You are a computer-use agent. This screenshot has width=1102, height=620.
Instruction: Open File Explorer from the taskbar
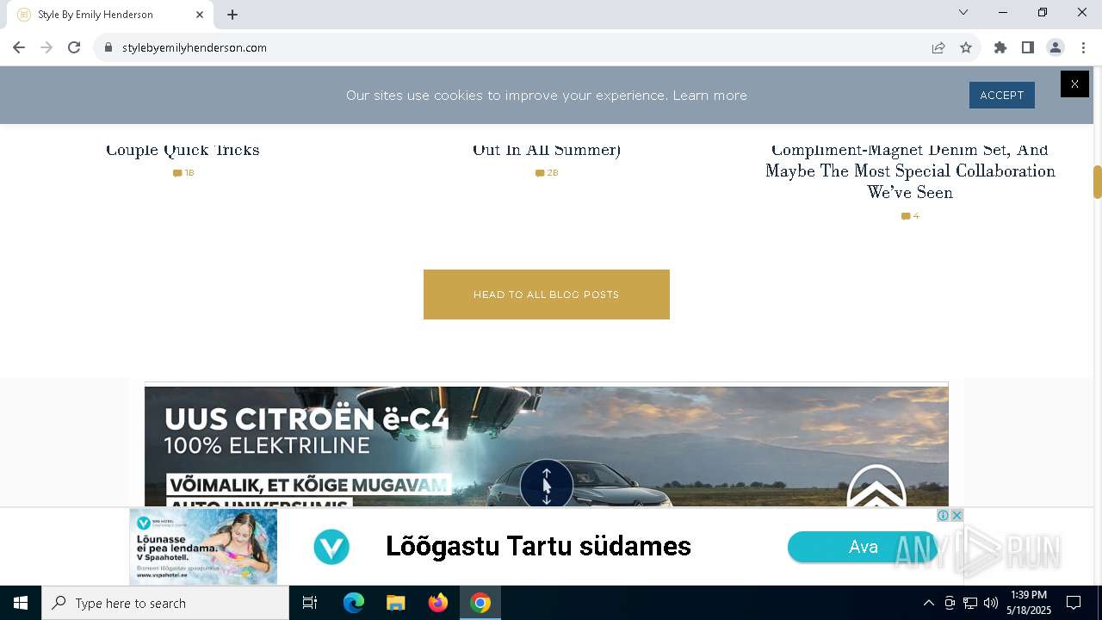tap(395, 603)
